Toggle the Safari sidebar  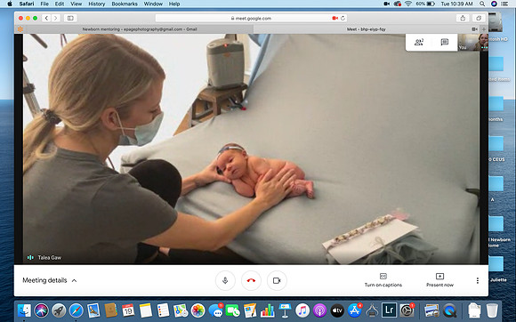pos(70,18)
